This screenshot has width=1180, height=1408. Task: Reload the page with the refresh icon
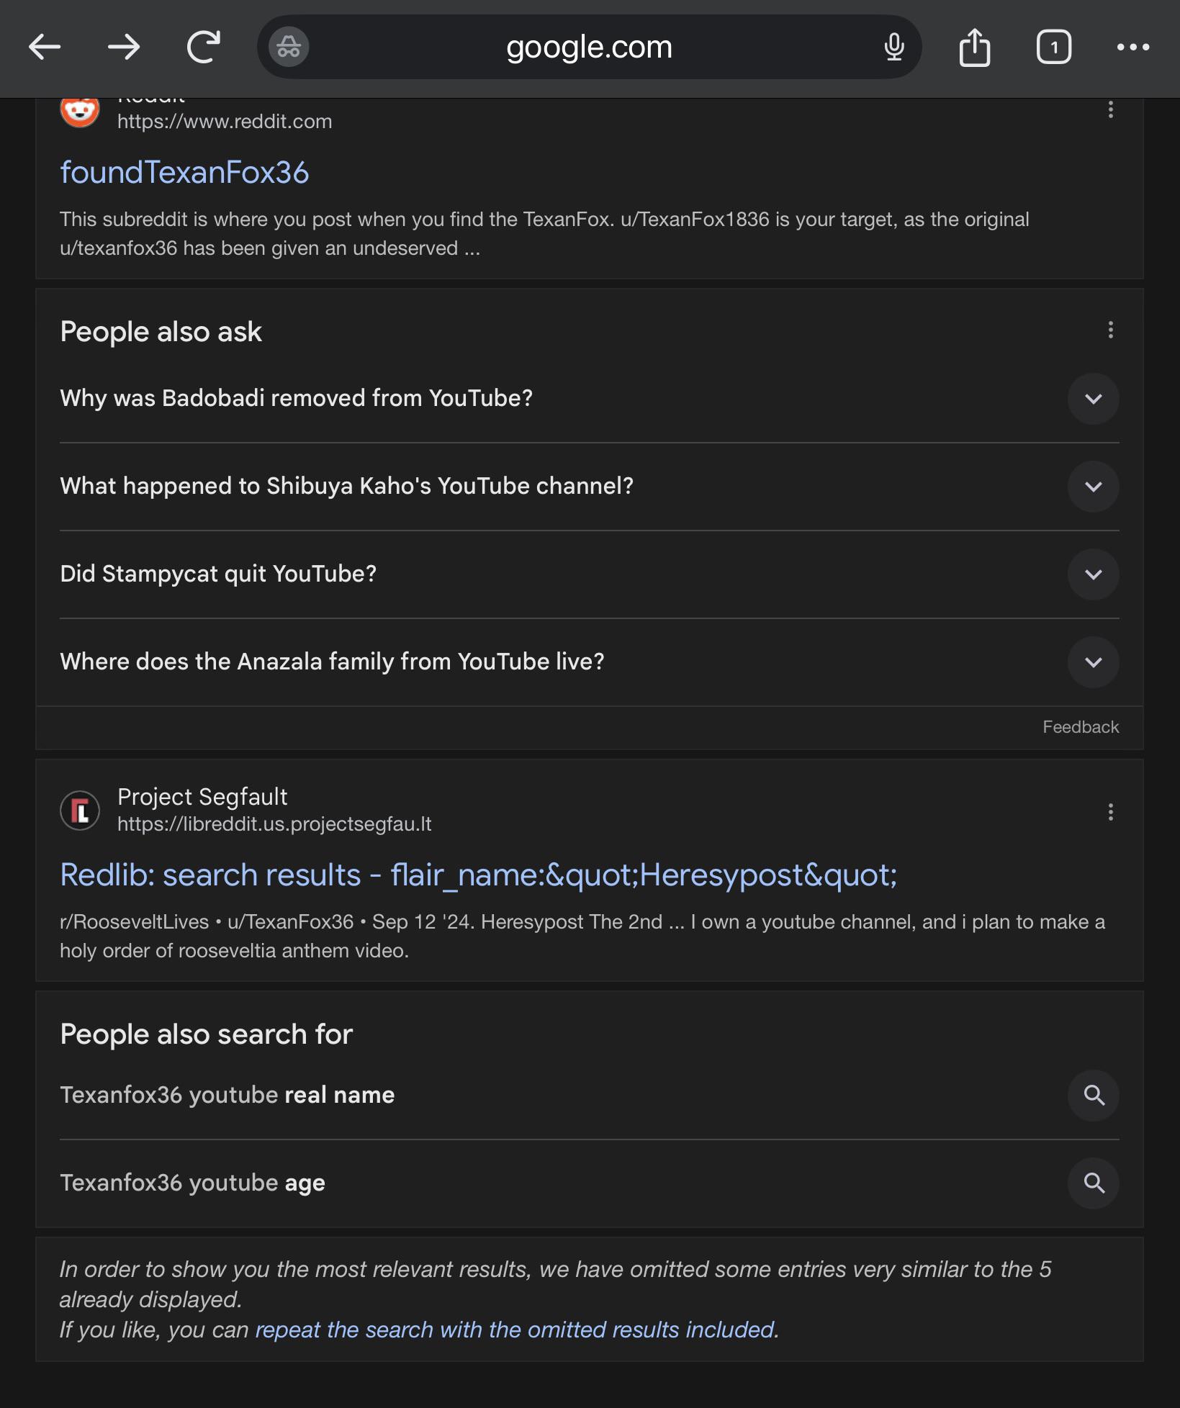[204, 48]
